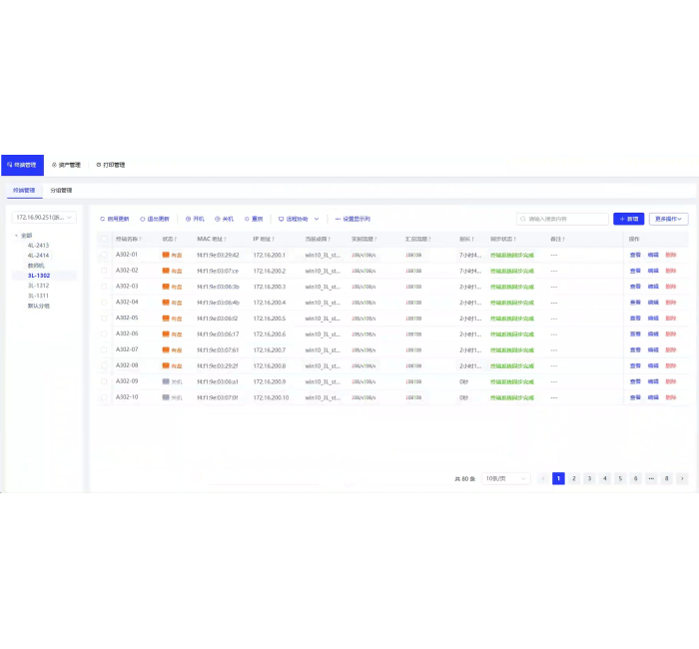699x649 pixels.
Task: Check the select-all checkbox in table header
Action: coord(104,240)
